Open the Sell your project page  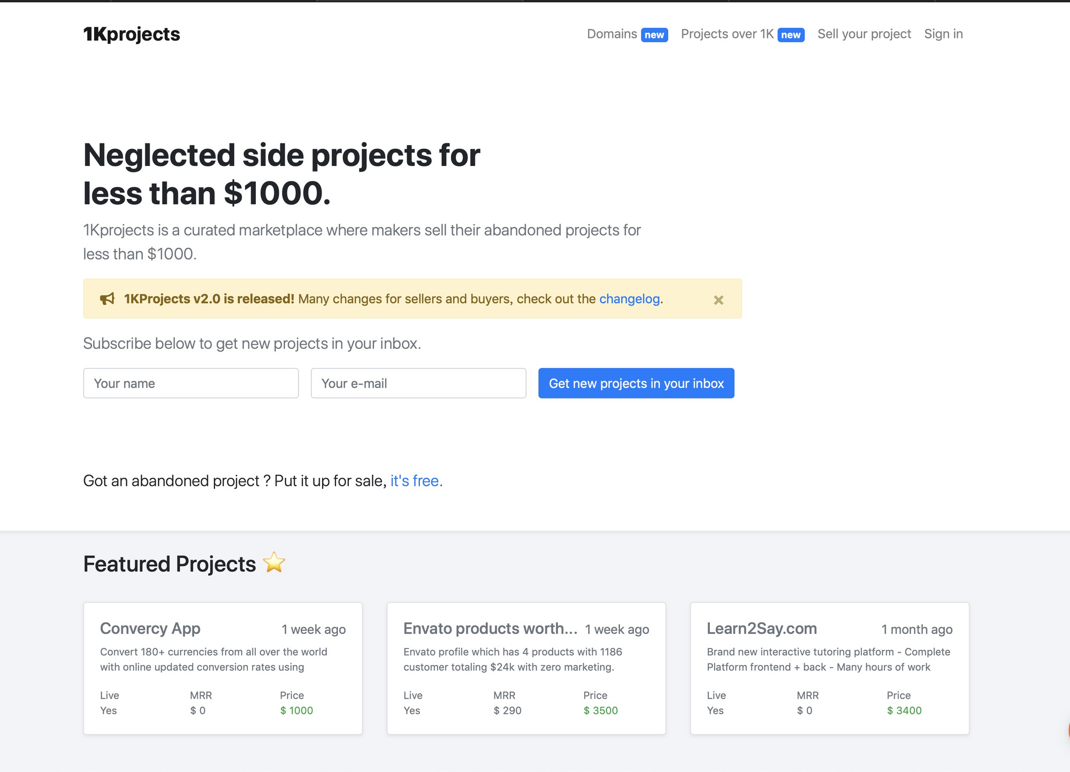(x=864, y=34)
